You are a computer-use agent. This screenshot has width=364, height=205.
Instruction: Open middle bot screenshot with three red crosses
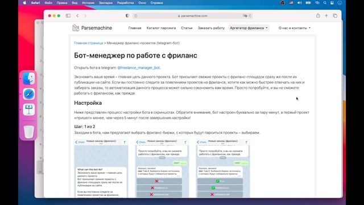point(162,169)
